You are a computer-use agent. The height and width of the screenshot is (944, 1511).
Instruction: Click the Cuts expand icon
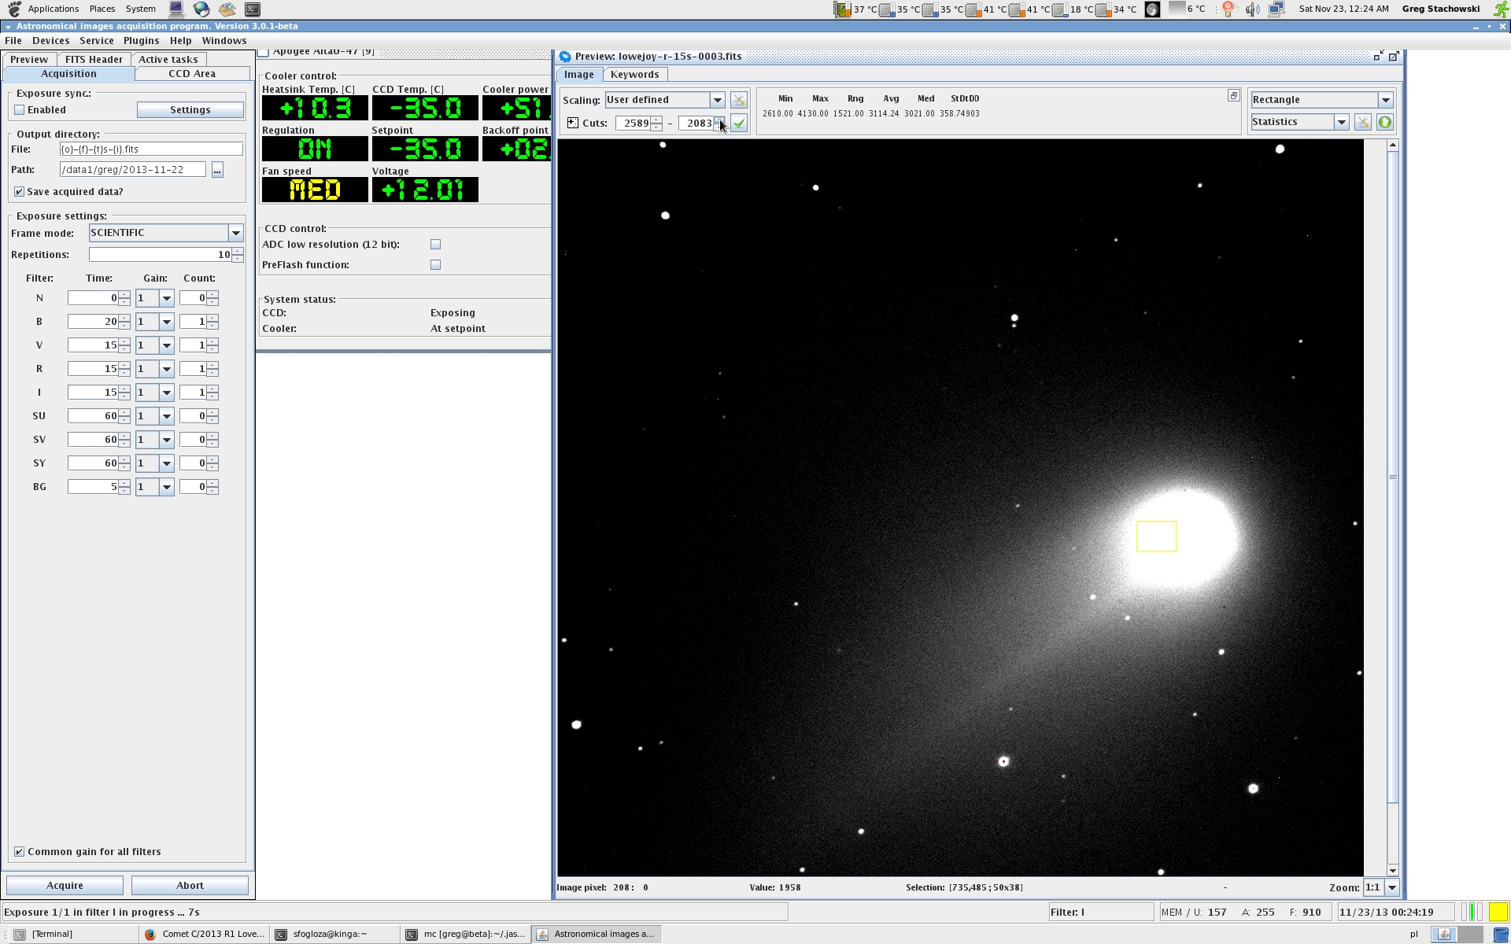[x=572, y=123]
